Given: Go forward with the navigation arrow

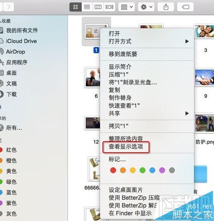Looking at the screenshot, I should pyautogui.click(x=9, y=7).
